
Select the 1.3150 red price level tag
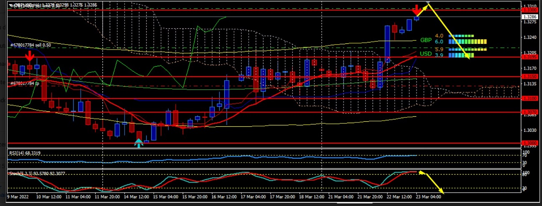pos(529,77)
